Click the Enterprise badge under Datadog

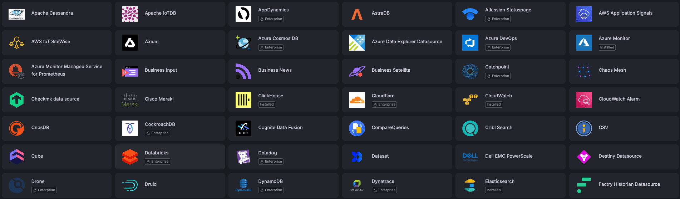[x=271, y=162]
